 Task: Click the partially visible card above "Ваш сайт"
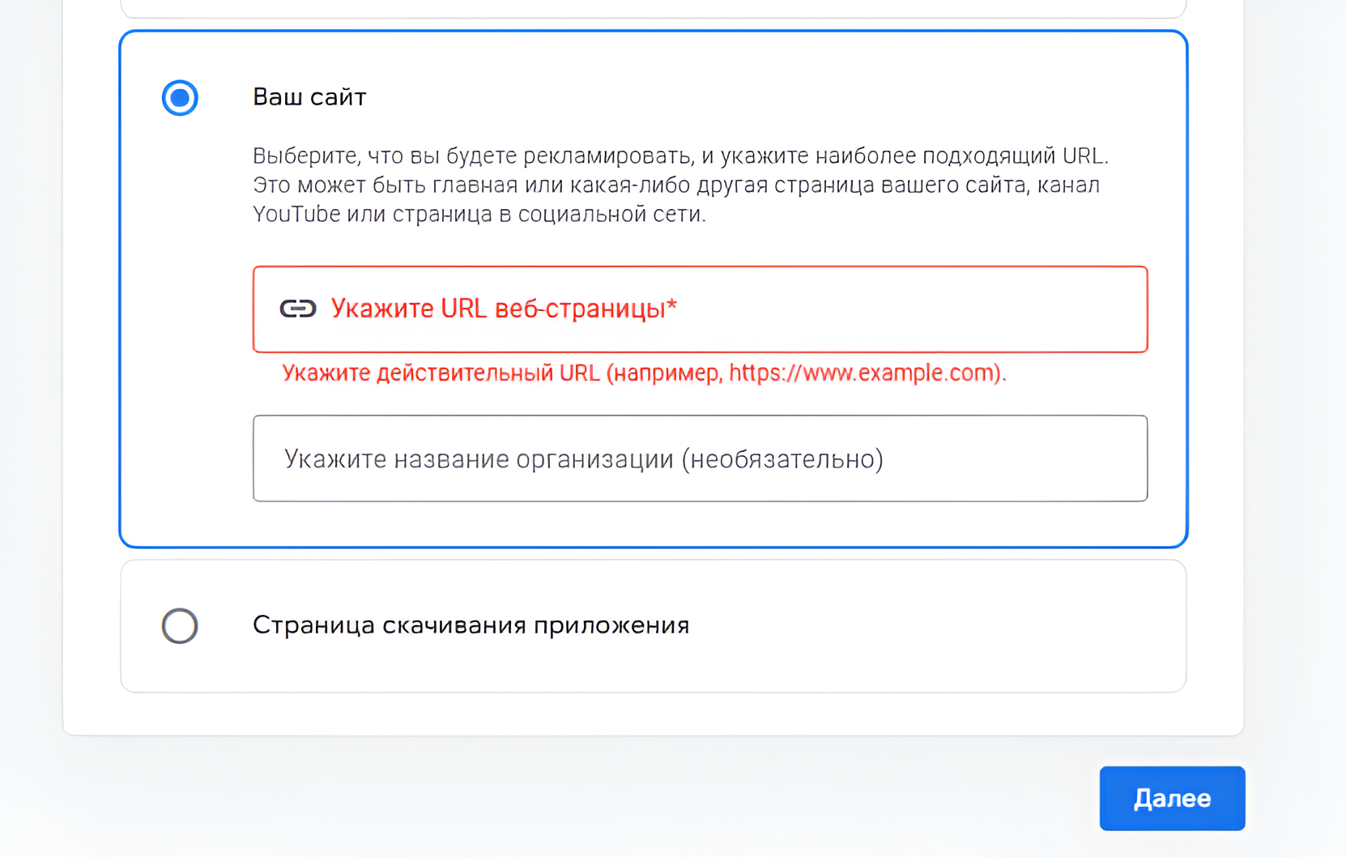(x=654, y=8)
